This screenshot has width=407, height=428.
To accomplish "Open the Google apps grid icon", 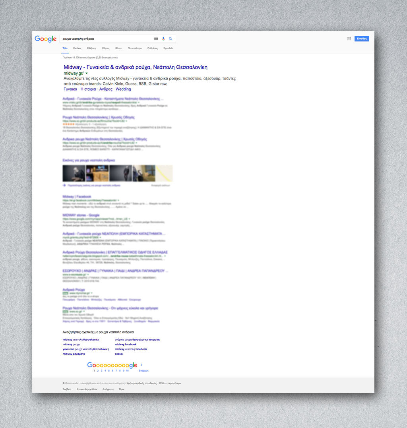I will pos(349,39).
